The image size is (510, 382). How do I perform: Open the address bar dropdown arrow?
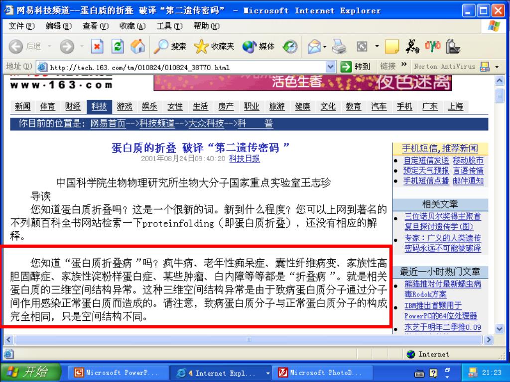(x=330, y=67)
